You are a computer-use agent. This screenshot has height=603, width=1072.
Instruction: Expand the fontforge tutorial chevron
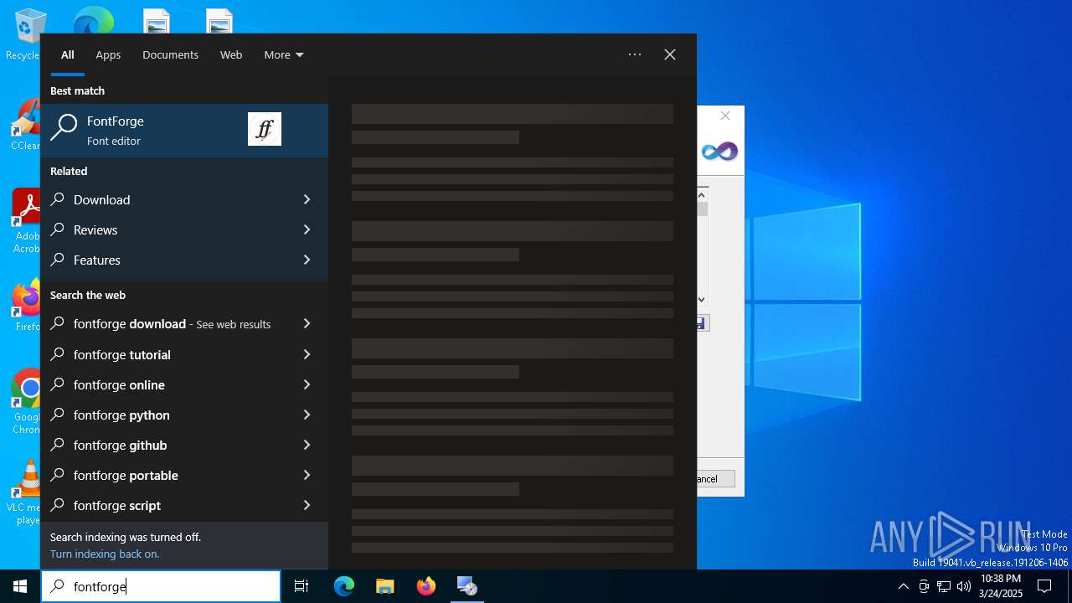click(x=307, y=354)
